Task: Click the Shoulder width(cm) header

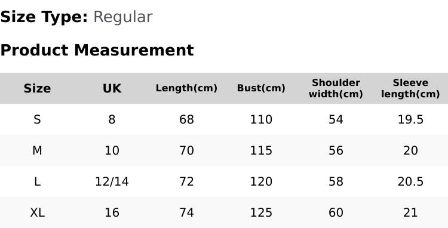Action: [x=336, y=88]
